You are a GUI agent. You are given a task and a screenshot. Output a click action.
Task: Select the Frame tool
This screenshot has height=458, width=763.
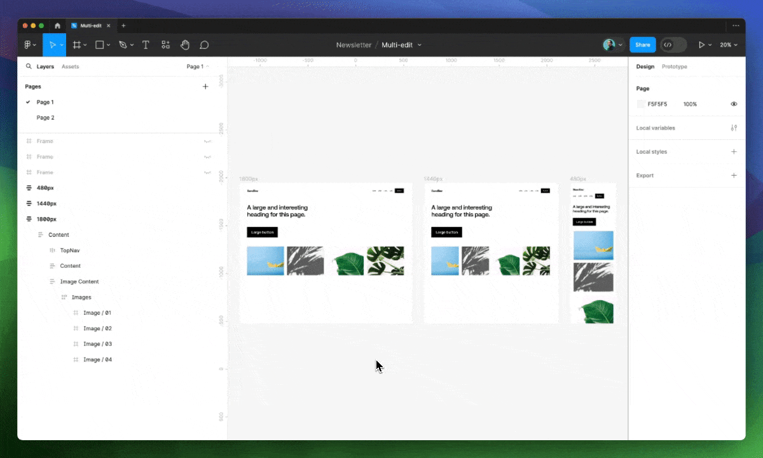click(x=76, y=45)
